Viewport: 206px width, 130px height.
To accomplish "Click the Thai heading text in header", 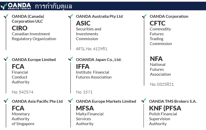I will [54, 6].
